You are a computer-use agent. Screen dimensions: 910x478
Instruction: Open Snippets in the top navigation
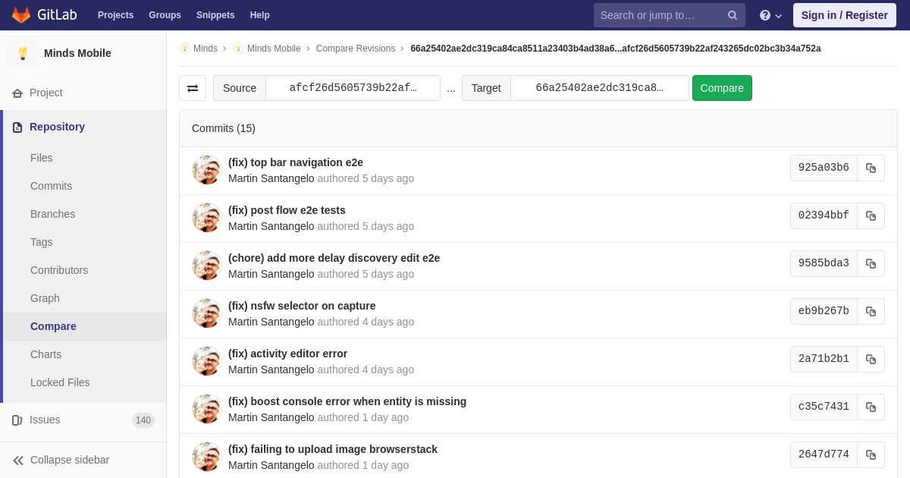coord(215,15)
